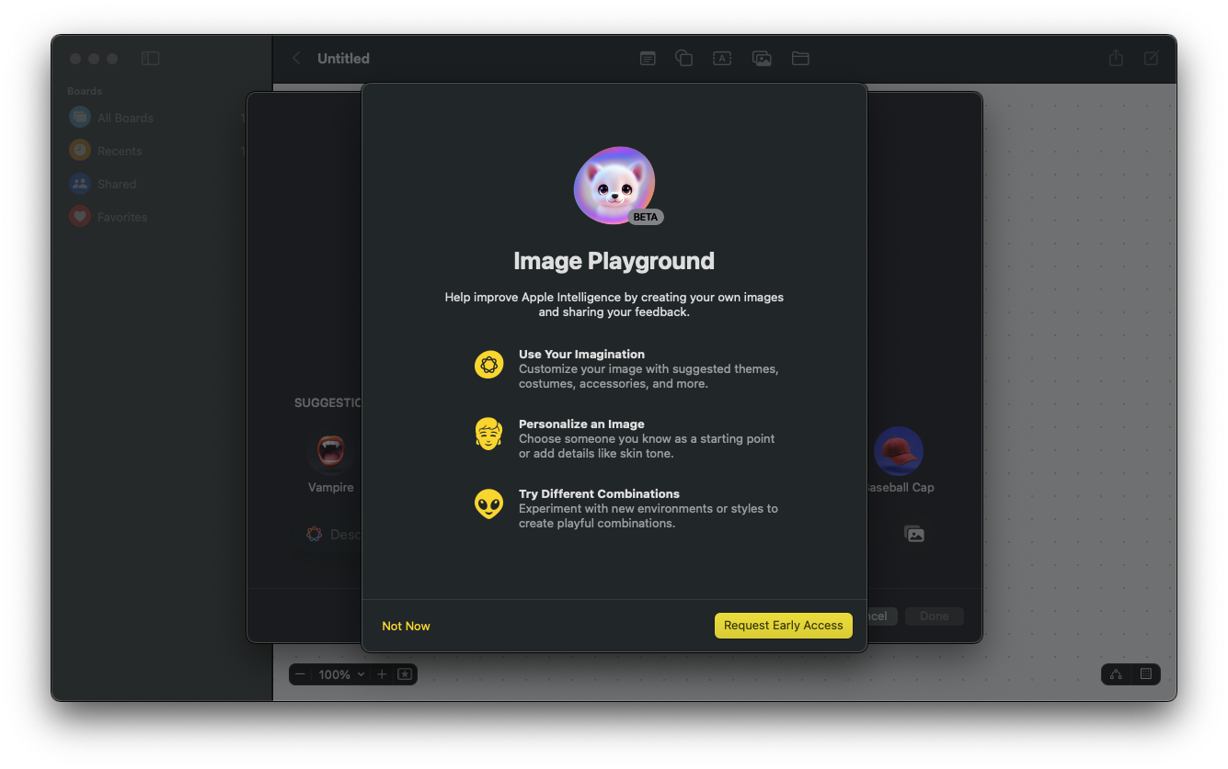Click the Done button behind the dialog
The height and width of the screenshot is (769, 1228).
pos(935,616)
